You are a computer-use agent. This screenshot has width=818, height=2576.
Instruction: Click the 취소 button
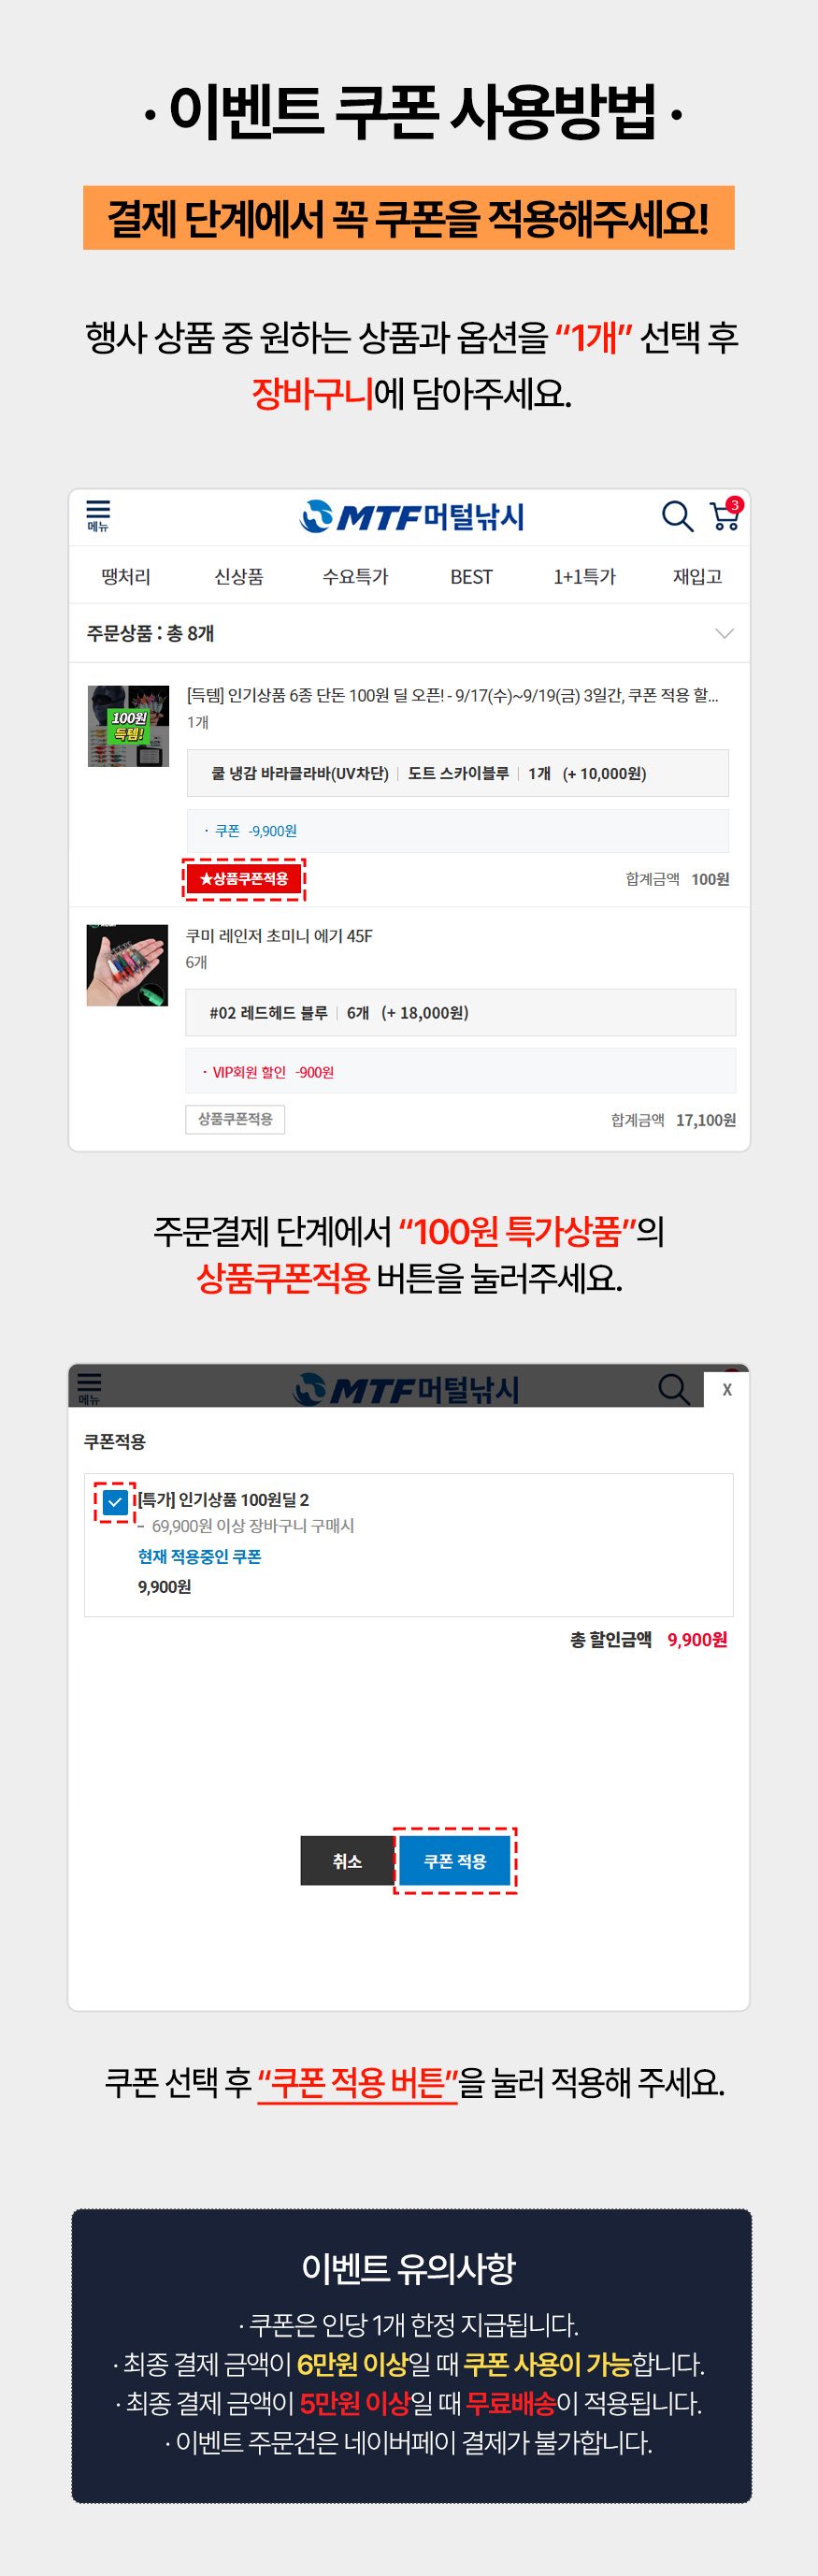coord(347,1861)
